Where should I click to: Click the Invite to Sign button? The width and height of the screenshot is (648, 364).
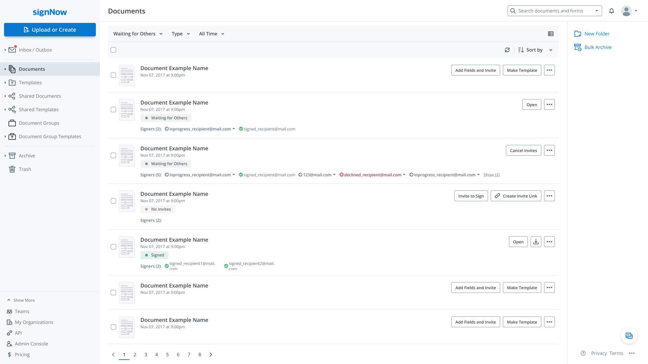pos(471,196)
